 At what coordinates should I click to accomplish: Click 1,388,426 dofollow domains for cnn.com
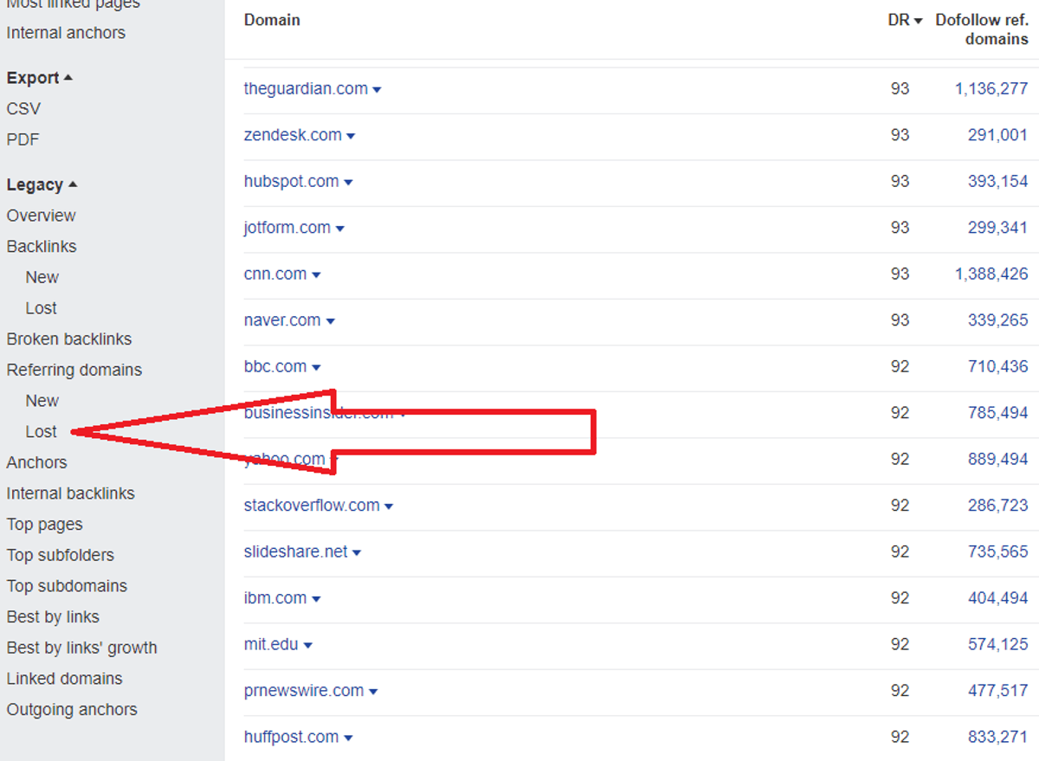click(991, 274)
